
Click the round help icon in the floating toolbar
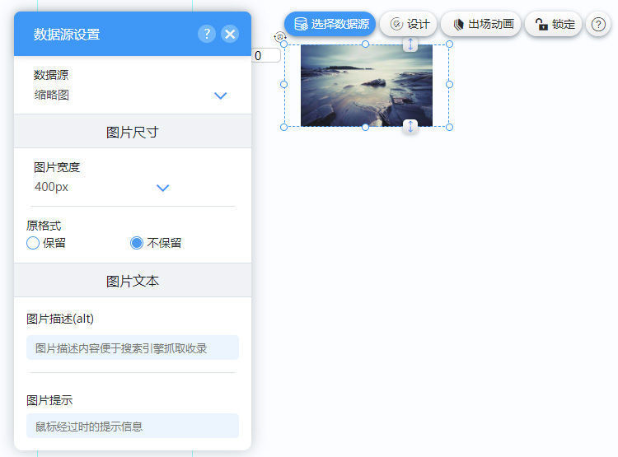tap(598, 25)
